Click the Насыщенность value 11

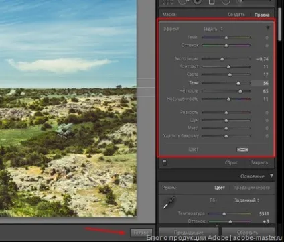(x=265, y=99)
